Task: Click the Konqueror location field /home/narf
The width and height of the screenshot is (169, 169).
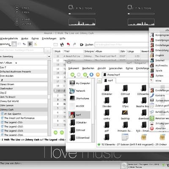Action: (125, 75)
